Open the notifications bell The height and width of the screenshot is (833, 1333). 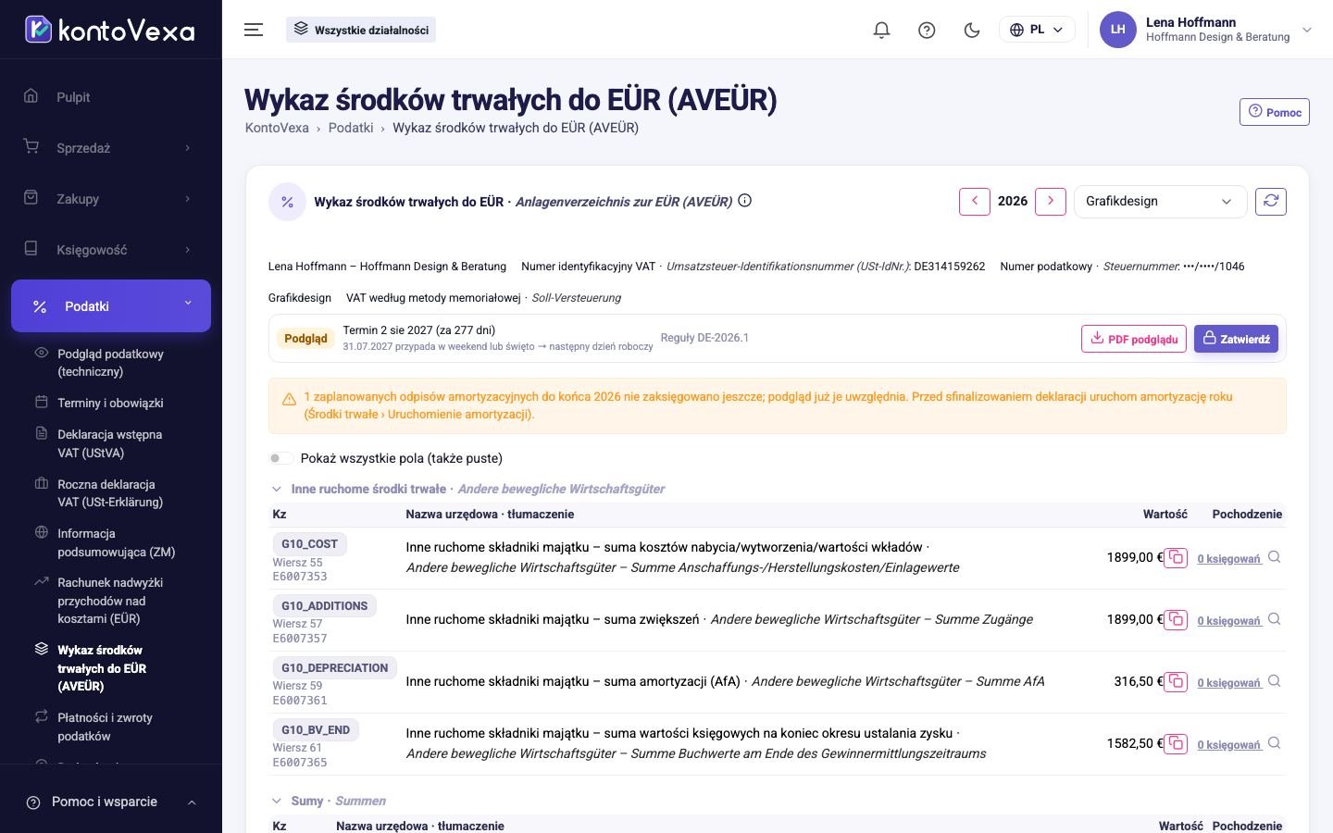[881, 30]
